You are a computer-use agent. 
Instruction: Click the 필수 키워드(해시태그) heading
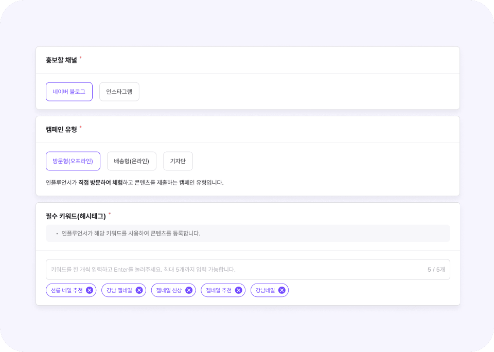(x=76, y=216)
